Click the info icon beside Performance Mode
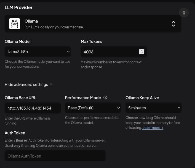 (105, 97)
